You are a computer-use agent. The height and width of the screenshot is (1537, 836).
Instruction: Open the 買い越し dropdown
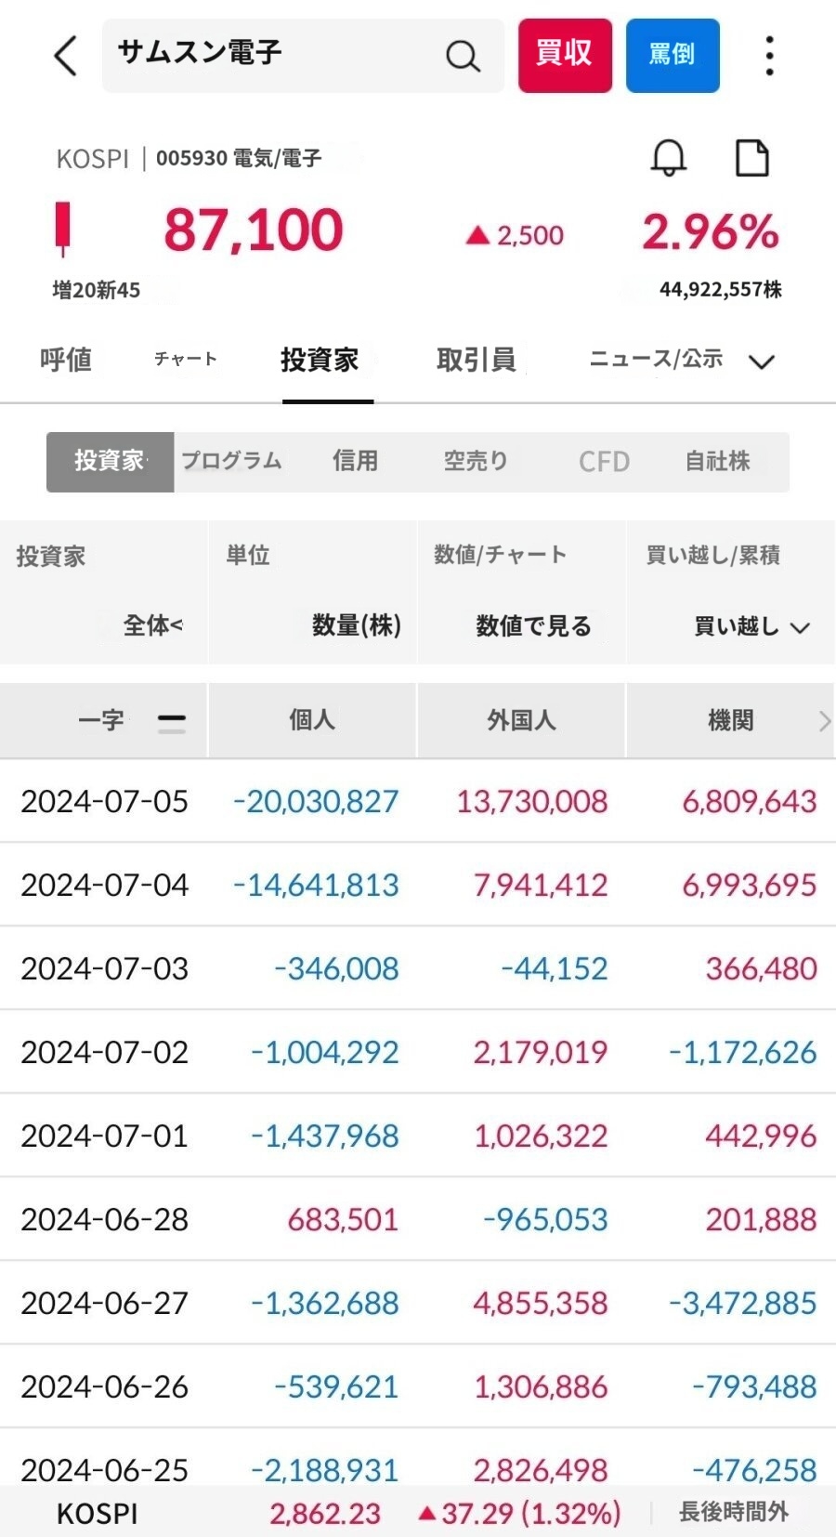pos(751,627)
